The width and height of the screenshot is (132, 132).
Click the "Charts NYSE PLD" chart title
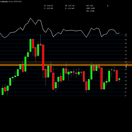pyautogui.click(x=15, y=2)
